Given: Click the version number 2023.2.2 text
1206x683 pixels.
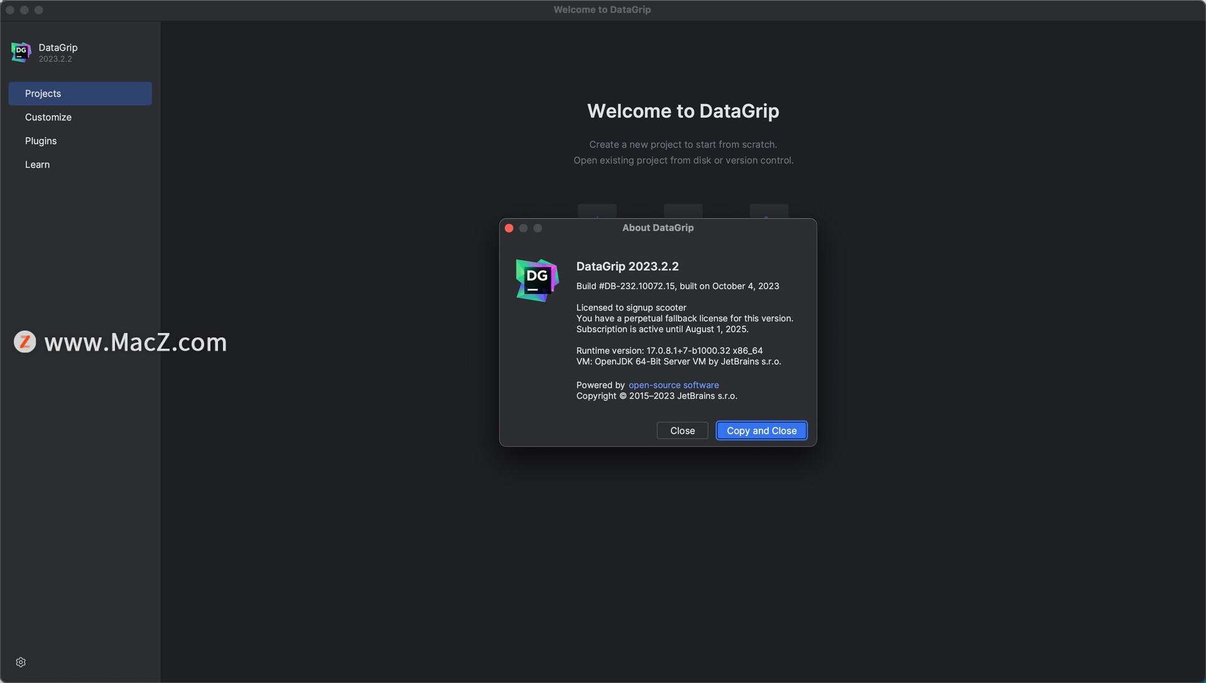Looking at the screenshot, I should pos(55,58).
